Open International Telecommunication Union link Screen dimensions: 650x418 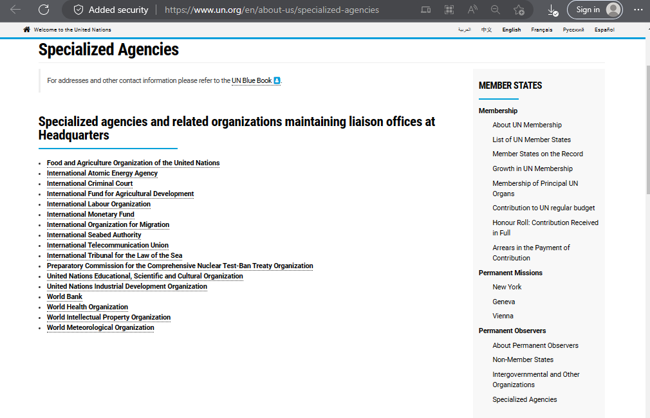tap(107, 245)
